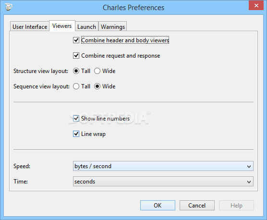Close the Charles Preferences dialog
267x220 pixels.
click(256, 5)
